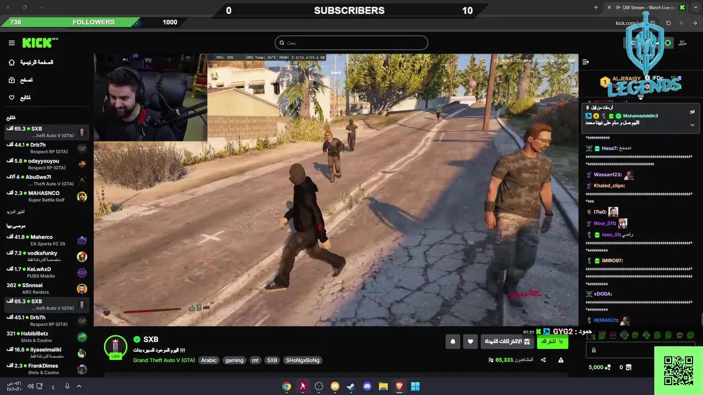Open Grand Theft Auto V (GTA) category link
The height and width of the screenshot is (395, 703).
[x=164, y=360]
